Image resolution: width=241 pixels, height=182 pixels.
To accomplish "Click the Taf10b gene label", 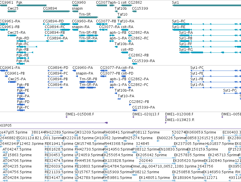I will (121, 8).
